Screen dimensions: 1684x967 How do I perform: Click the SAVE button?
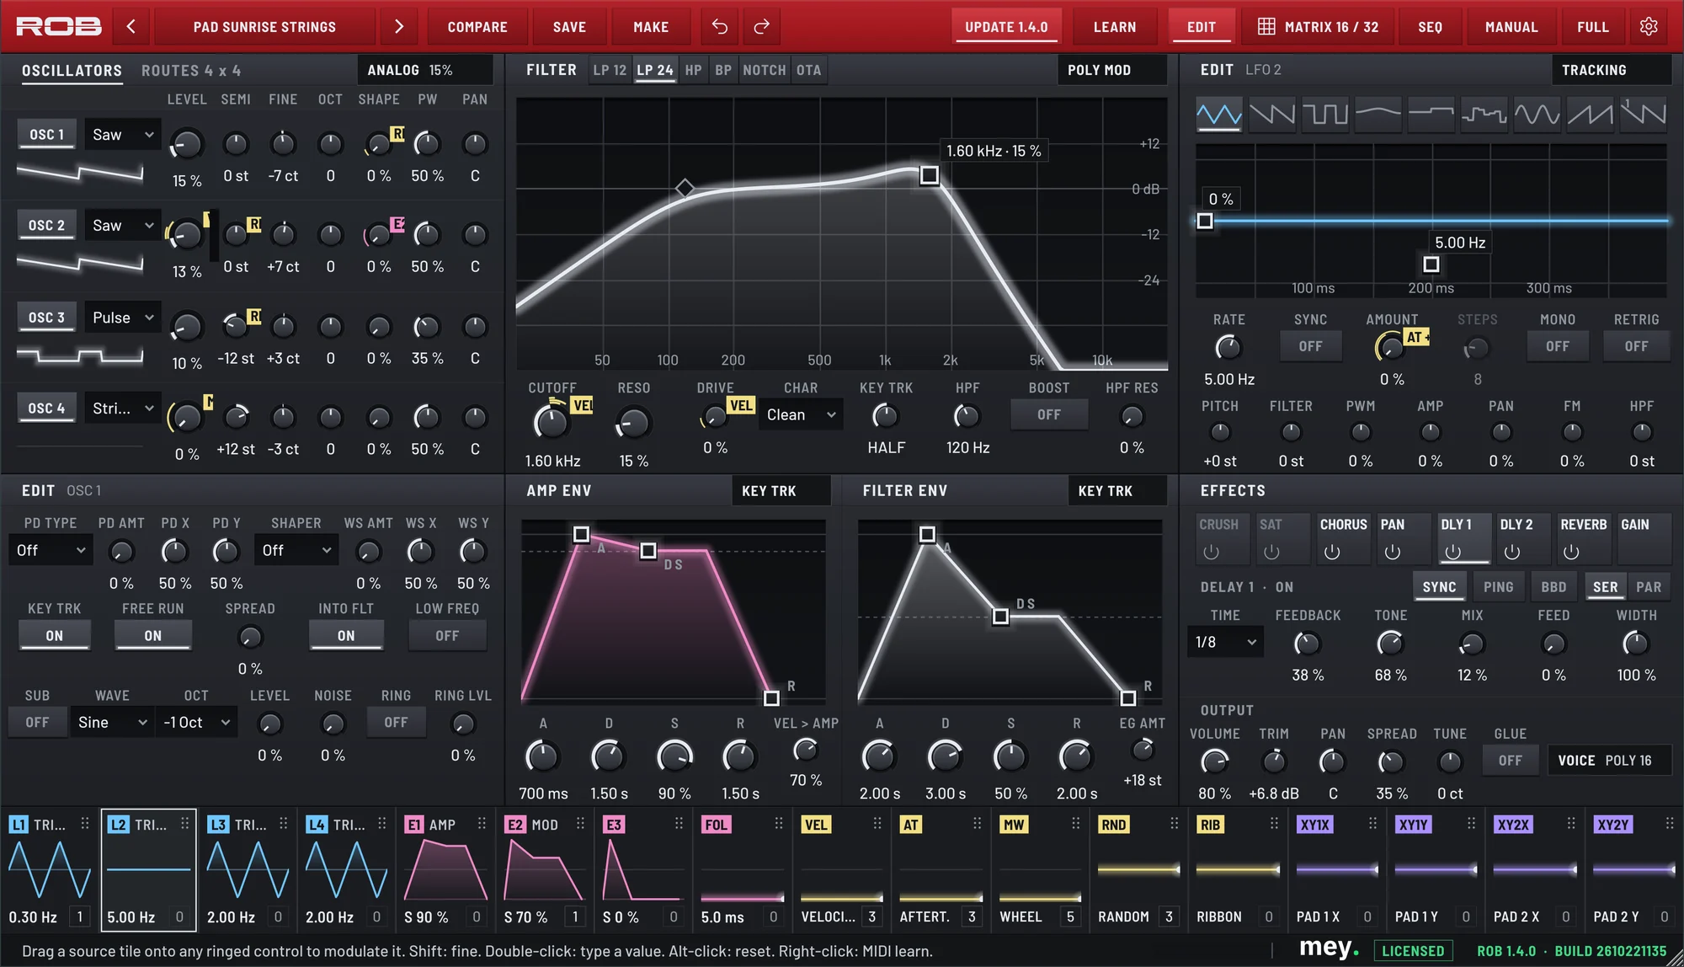click(x=569, y=27)
